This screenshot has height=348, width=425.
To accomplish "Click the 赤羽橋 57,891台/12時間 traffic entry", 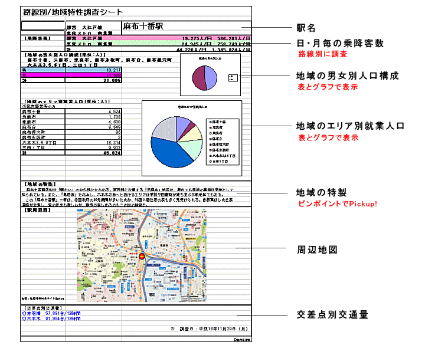I will point(51,313).
